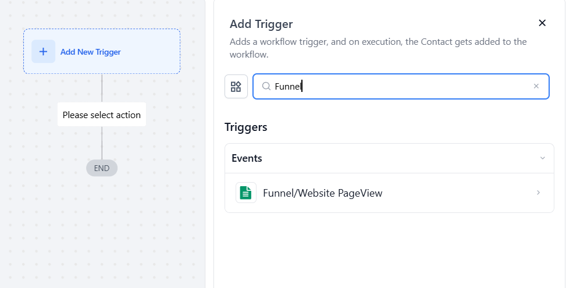Click the magnifier icon in the search box
566x288 pixels.
coord(266,87)
